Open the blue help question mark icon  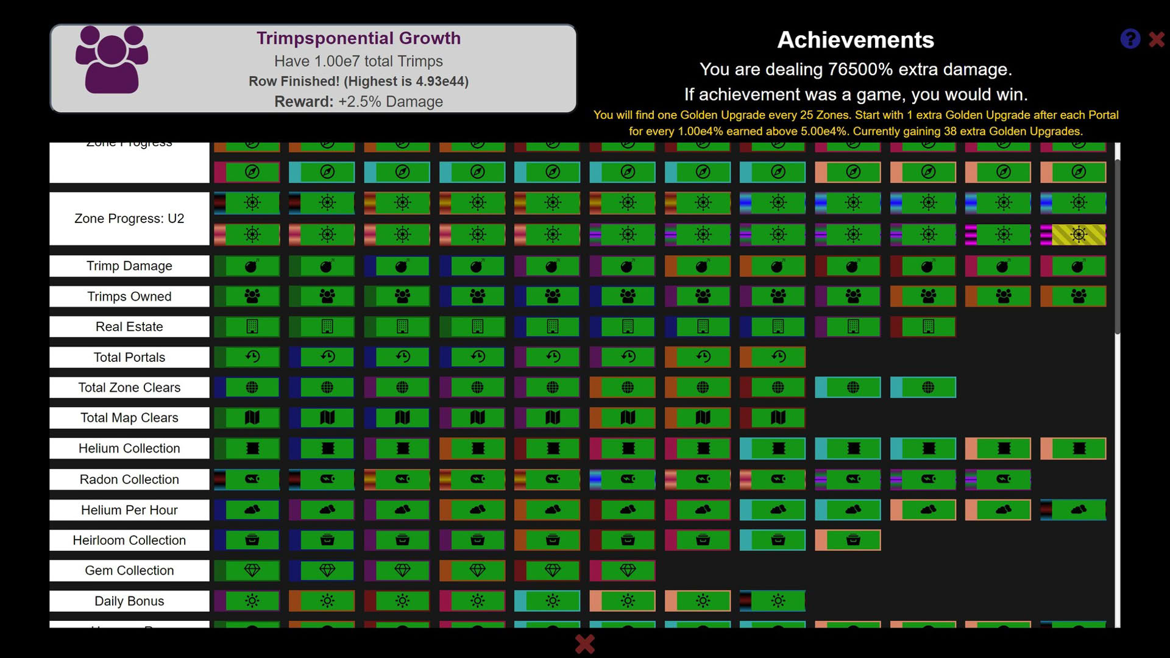1130,39
